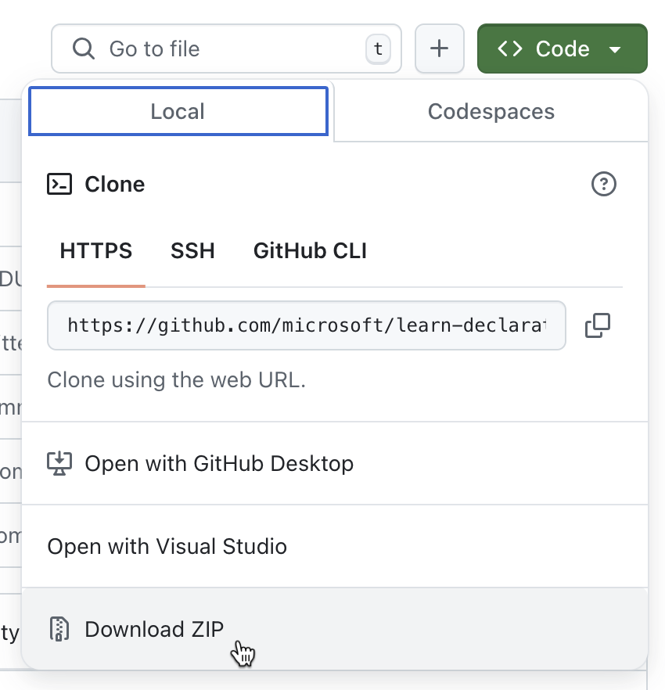The width and height of the screenshot is (665, 690).
Task: Switch to the GitHub CLI clone option
Action: tap(310, 251)
